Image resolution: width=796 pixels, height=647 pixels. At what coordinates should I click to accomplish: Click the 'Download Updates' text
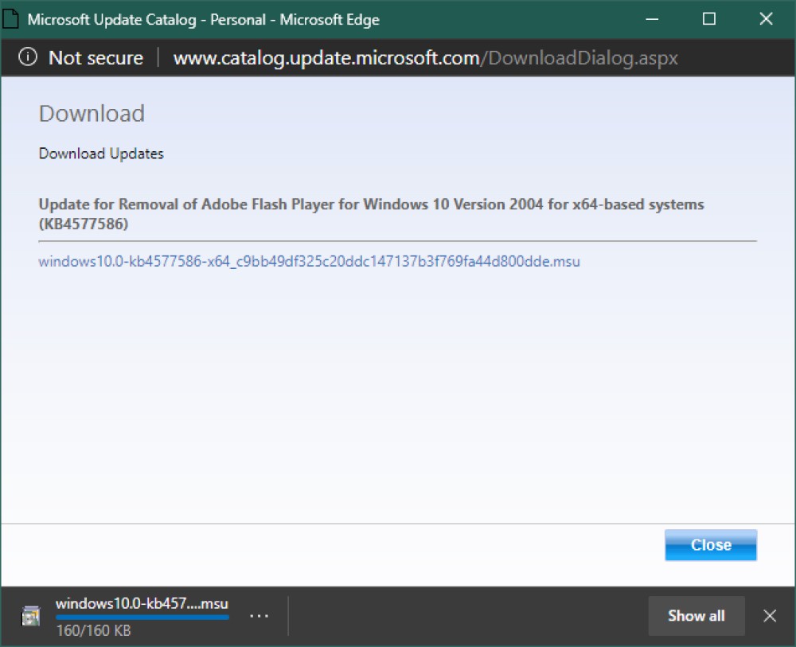point(101,154)
